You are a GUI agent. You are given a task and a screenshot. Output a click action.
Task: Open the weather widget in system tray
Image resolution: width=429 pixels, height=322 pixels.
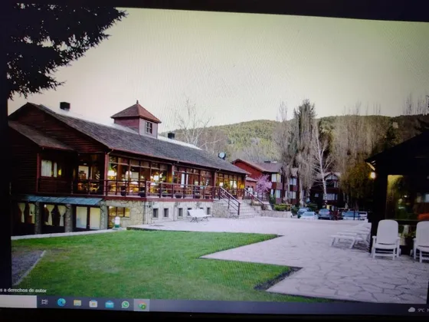pyautogui.click(x=418, y=310)
